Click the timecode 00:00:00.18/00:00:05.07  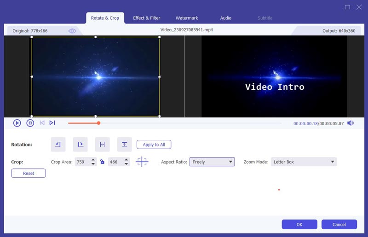(318, 123)
